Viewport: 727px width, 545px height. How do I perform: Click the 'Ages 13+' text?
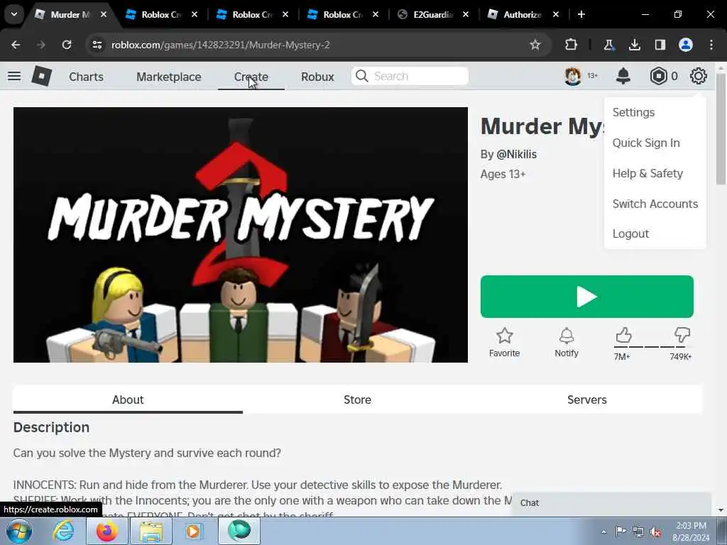pyautogui.click(x=503, y=175)
